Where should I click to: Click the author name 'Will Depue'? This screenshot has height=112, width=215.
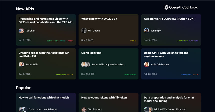click(x=94, y=31)
